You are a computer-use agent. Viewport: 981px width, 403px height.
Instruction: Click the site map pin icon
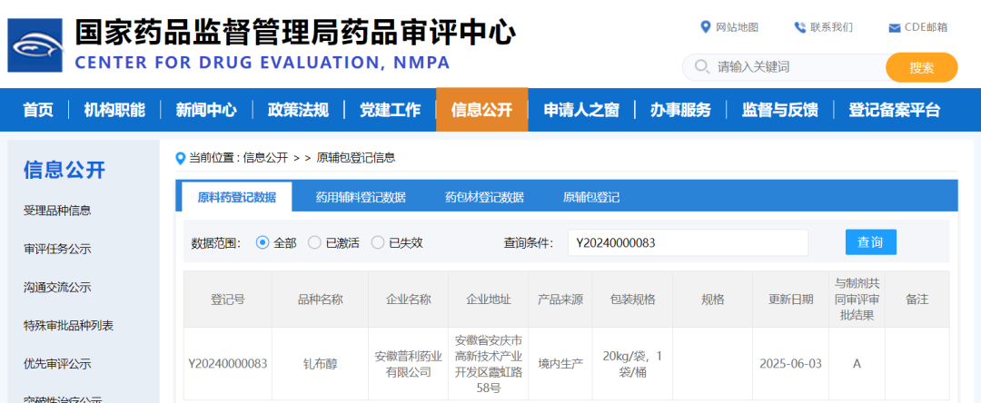(706, 27)
